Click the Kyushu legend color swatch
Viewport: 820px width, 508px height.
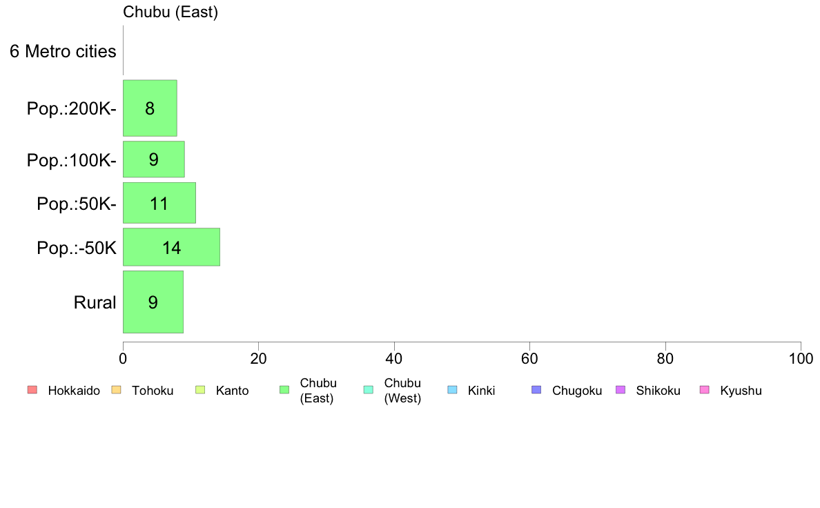click(x=705, y=390)
